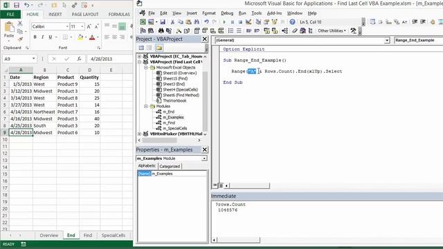Open the Name Box dropdown showing A9

(34, 59)
